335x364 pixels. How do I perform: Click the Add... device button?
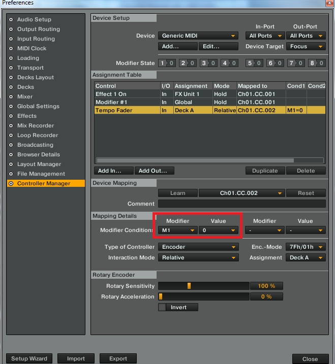point(178,46)
